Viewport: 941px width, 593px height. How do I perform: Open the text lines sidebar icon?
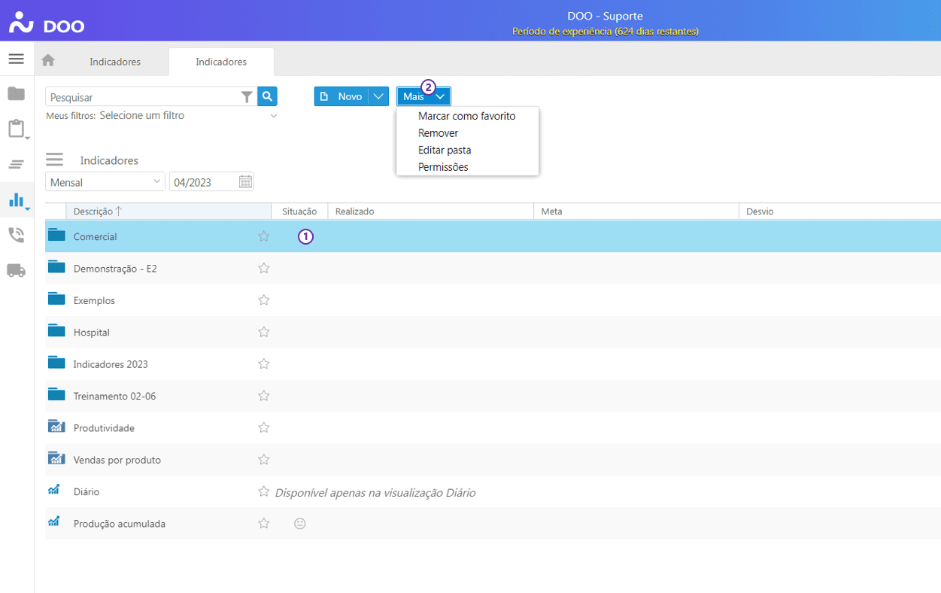(x=16, y=164)
